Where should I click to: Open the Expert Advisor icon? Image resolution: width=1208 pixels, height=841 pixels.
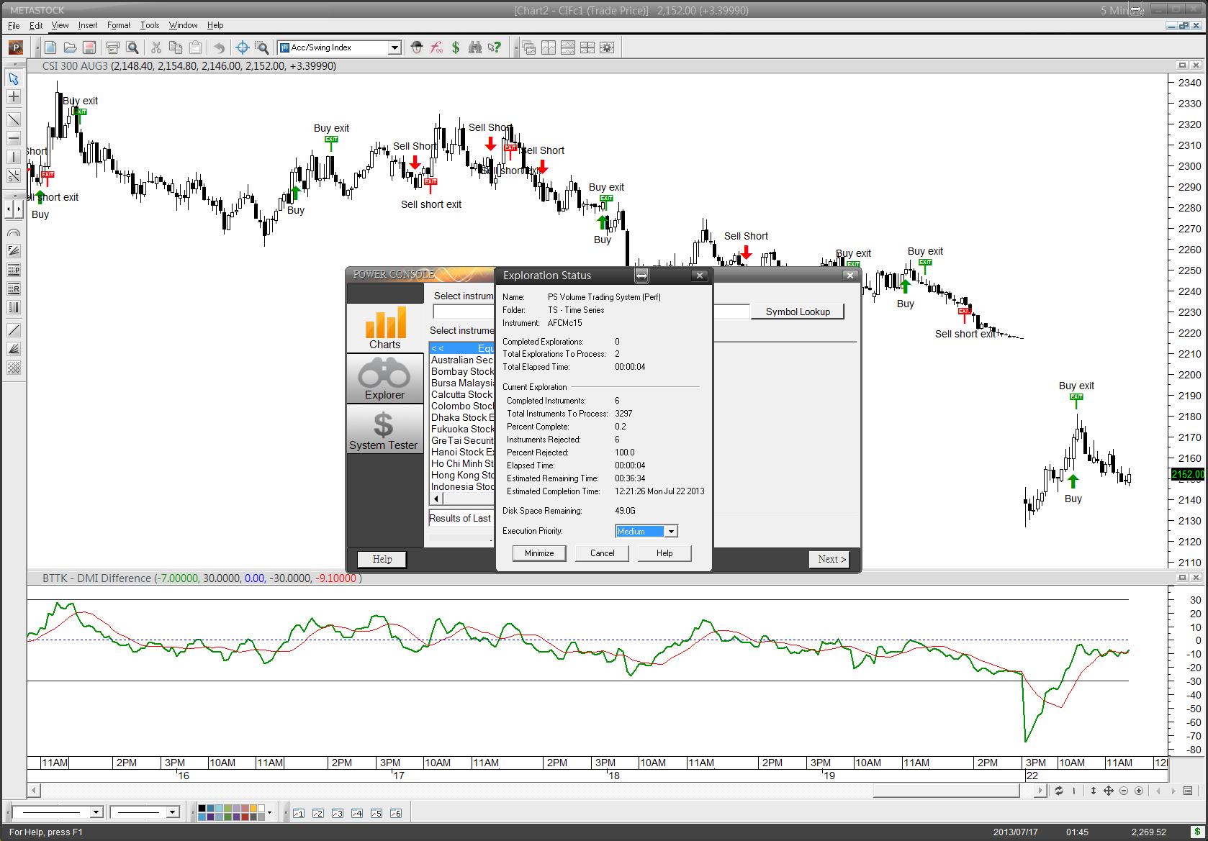click(417, 47)
